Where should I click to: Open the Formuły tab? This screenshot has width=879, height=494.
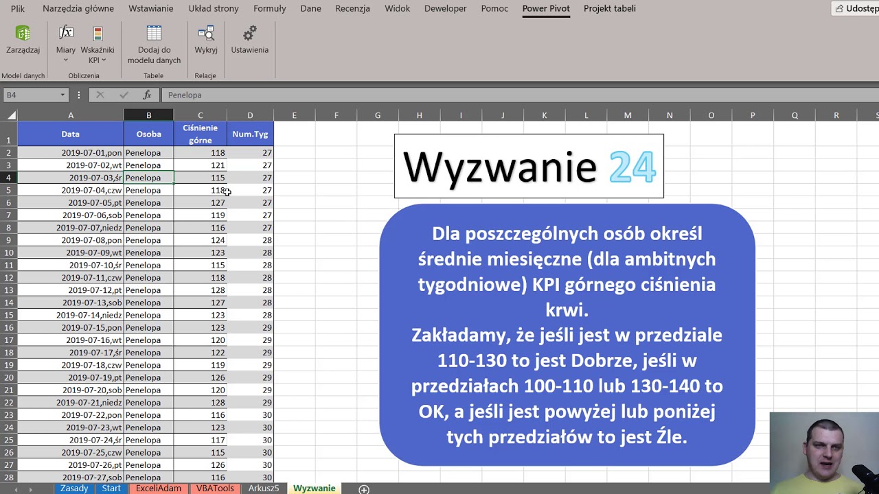(270, 8)
